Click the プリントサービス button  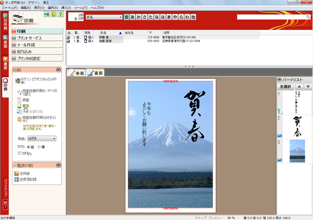[37, 38]
